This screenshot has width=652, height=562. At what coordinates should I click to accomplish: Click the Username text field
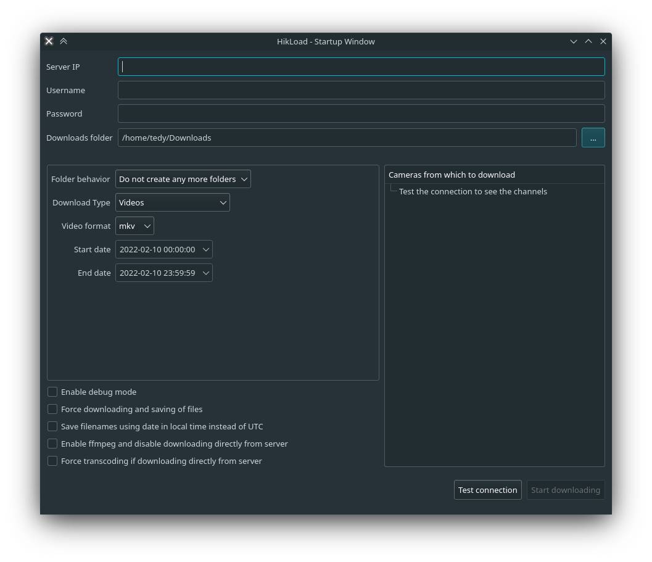click(361, 90)
